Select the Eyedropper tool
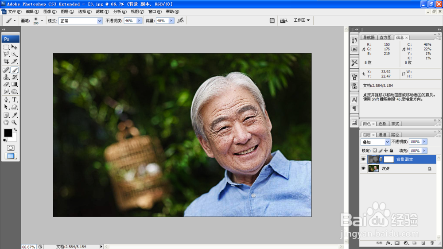Image resolution: width=443 pixels, height=249 pixels. pos(14,115)
